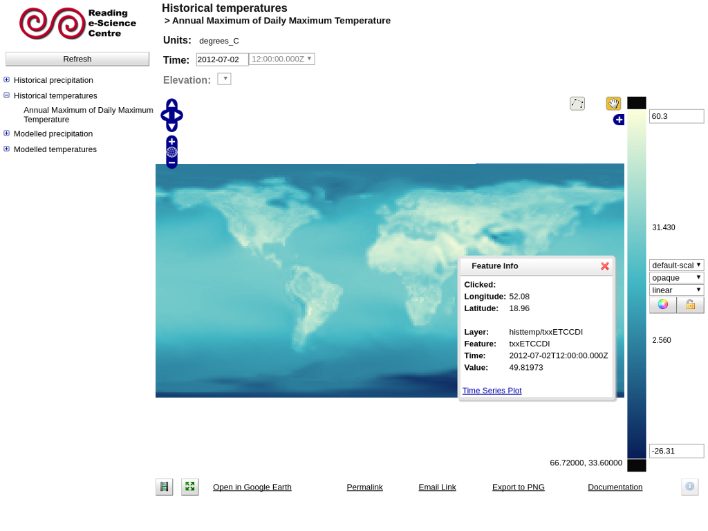Zoom in with the map plus button
Image resolution: width=708 pixels, height=531 pixels.
point(171,142)
